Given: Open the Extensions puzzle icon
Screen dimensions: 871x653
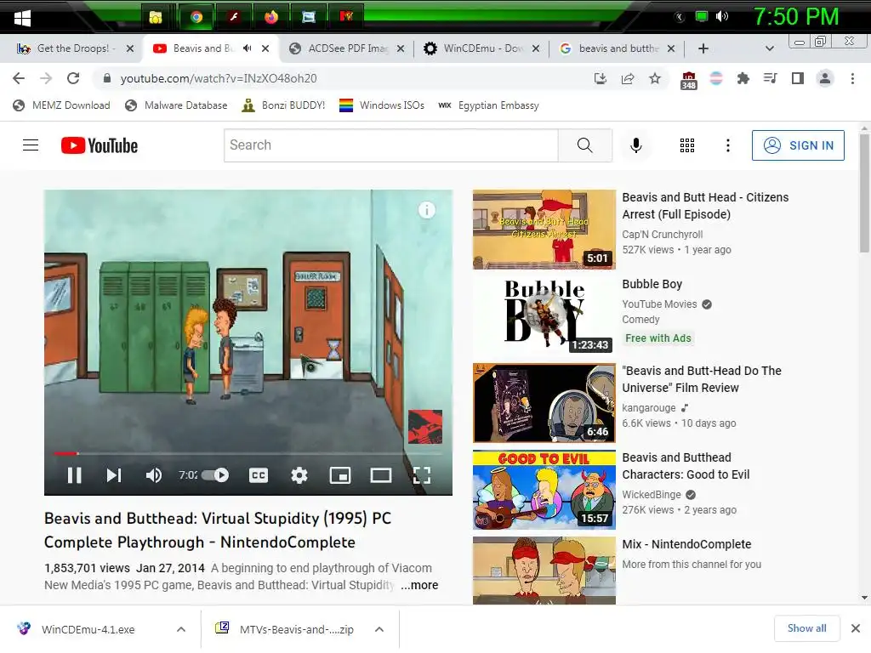Looking at the screenshot, I should click(x=743, y=79).
